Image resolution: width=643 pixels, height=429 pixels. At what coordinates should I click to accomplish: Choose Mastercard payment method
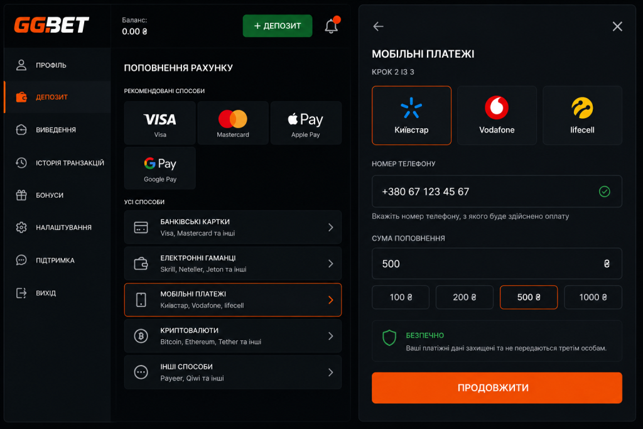(233, 123)
